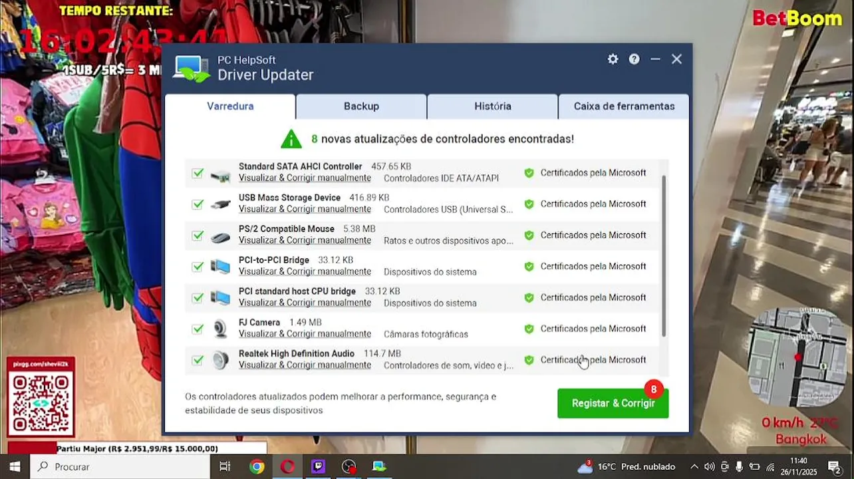Open Visualizar & Corrigir manualmente for SATA AHCI
This screenshot has height=479, width=854.
coord(305,178)
